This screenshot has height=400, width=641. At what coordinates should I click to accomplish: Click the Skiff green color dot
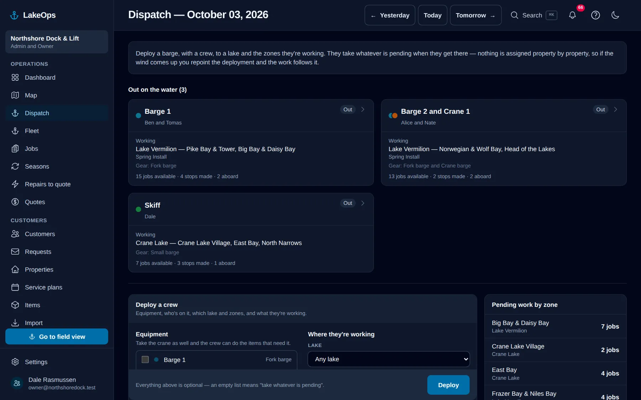tap(139, 209)
